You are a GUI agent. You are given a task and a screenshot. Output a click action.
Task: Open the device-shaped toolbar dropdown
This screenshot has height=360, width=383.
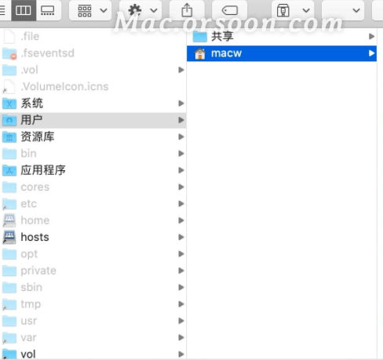click(x=292, y=10)
